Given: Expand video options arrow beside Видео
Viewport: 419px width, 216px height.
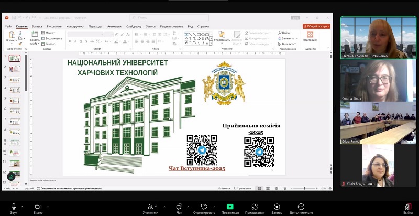Looking at the screenshot, I should [x=48, y=207].
